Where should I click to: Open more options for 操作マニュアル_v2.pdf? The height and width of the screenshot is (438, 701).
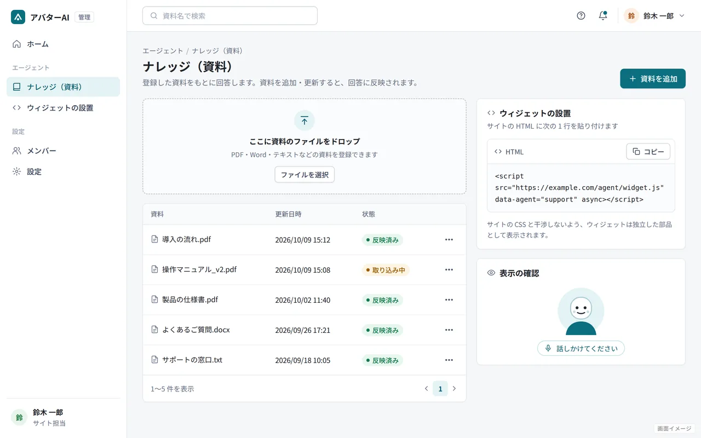click(x=449, y=270)
